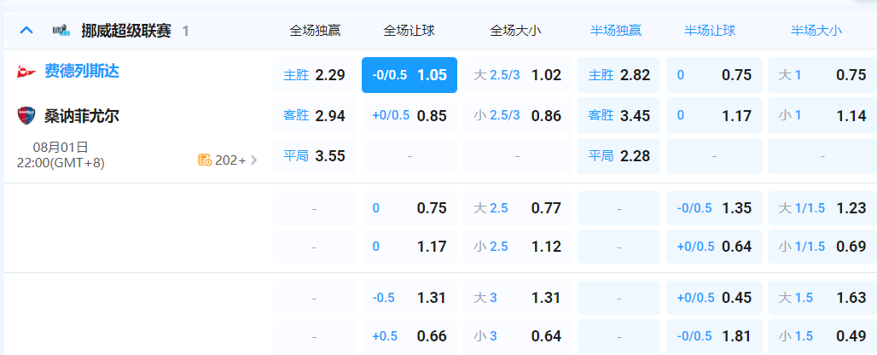This screenshot has height=355, width=877.
Task: Choose 大 2.5 at 0.77
Action: (517, 208)
